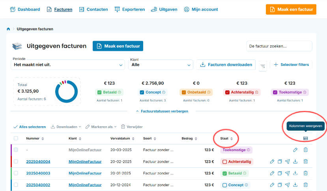Click Verwijder bulk delete action
The height and width of the screenshot is (191, 327).
pos(132,127)
